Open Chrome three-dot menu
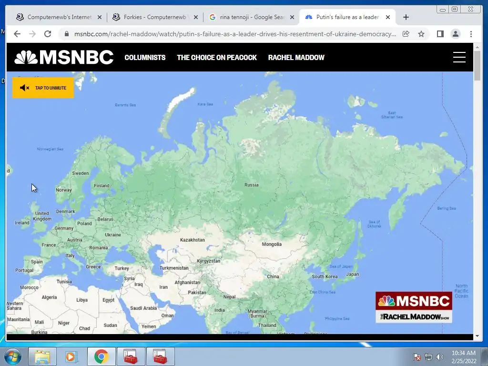 (x=471, y=34)
